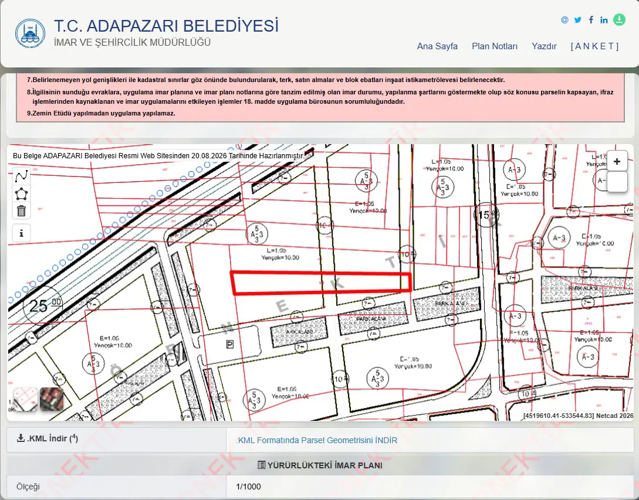
Task: Open the map info tool
Action: coord(21,233)
